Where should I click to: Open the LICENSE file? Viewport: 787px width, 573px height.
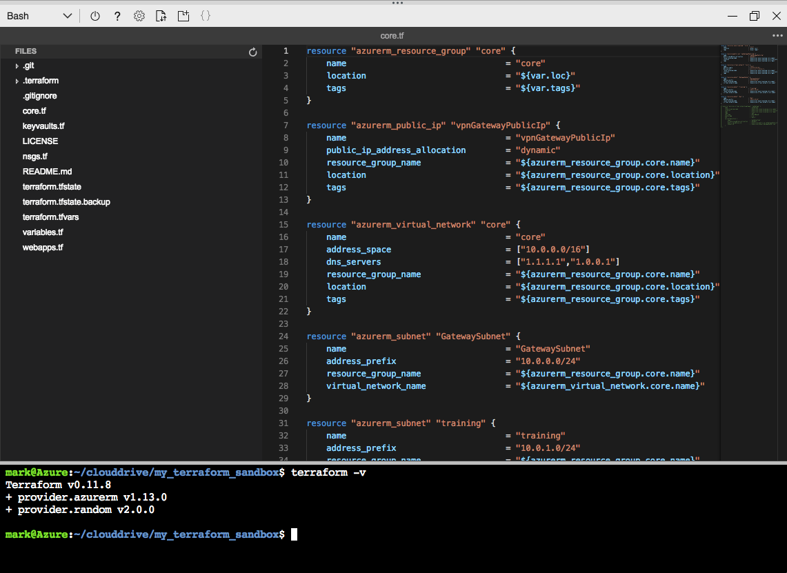[x=40, y=141]
